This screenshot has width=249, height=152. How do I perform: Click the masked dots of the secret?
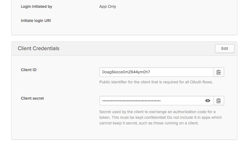131,101
